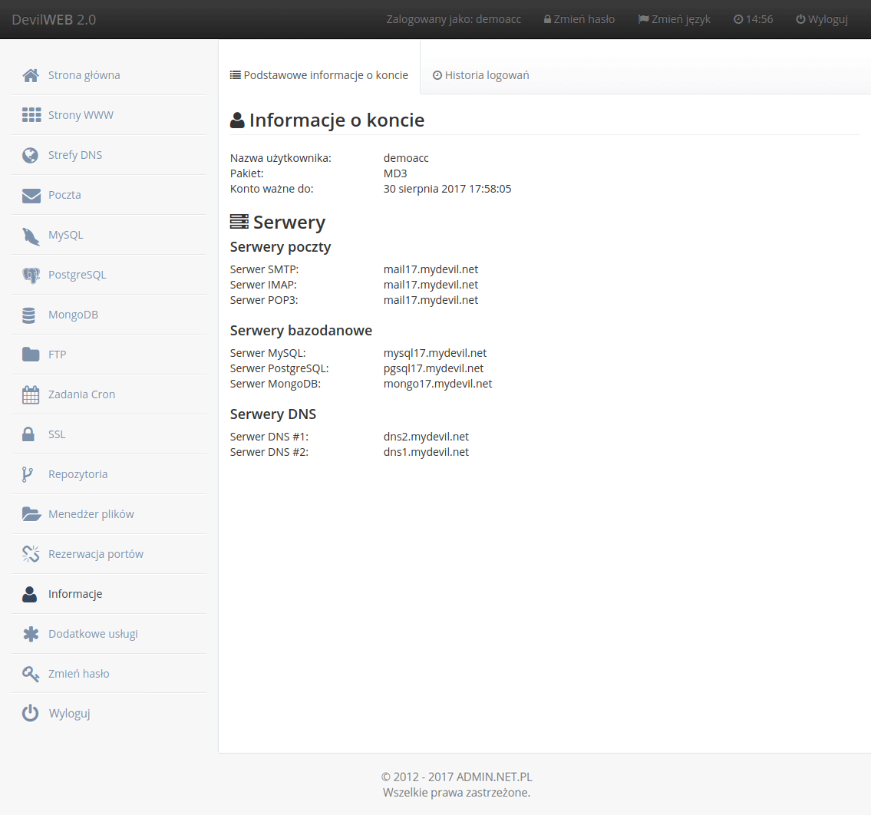Log out using Wyloguj in top bar
871x815 pixels.
click(822, 19)
